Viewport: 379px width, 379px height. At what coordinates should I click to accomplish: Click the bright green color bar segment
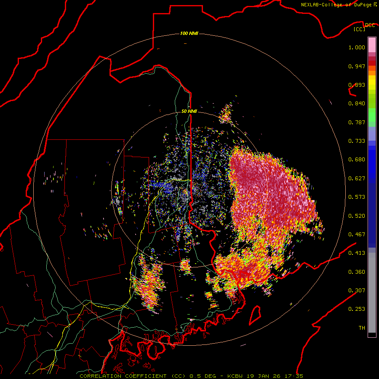click(x=372, y=115)
